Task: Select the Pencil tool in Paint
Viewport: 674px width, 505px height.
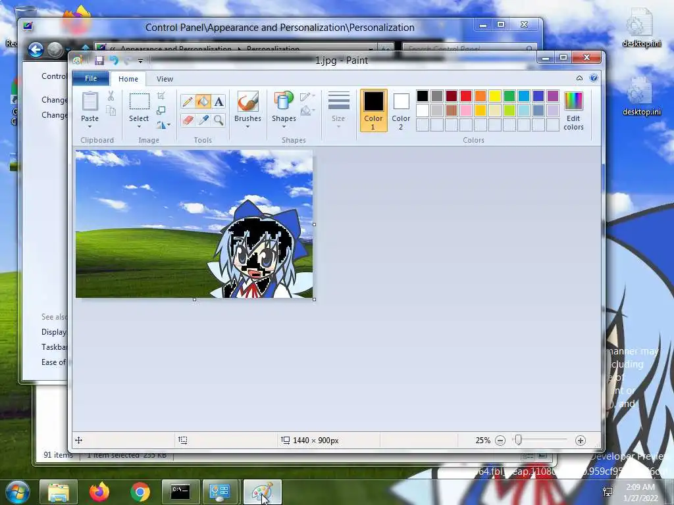Action: click(188, 102)
